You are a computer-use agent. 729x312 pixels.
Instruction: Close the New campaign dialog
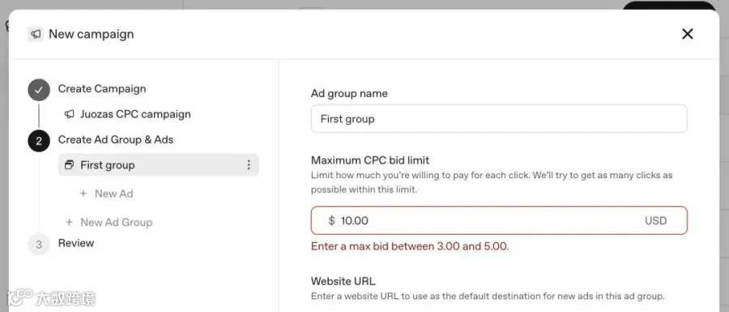687,34
